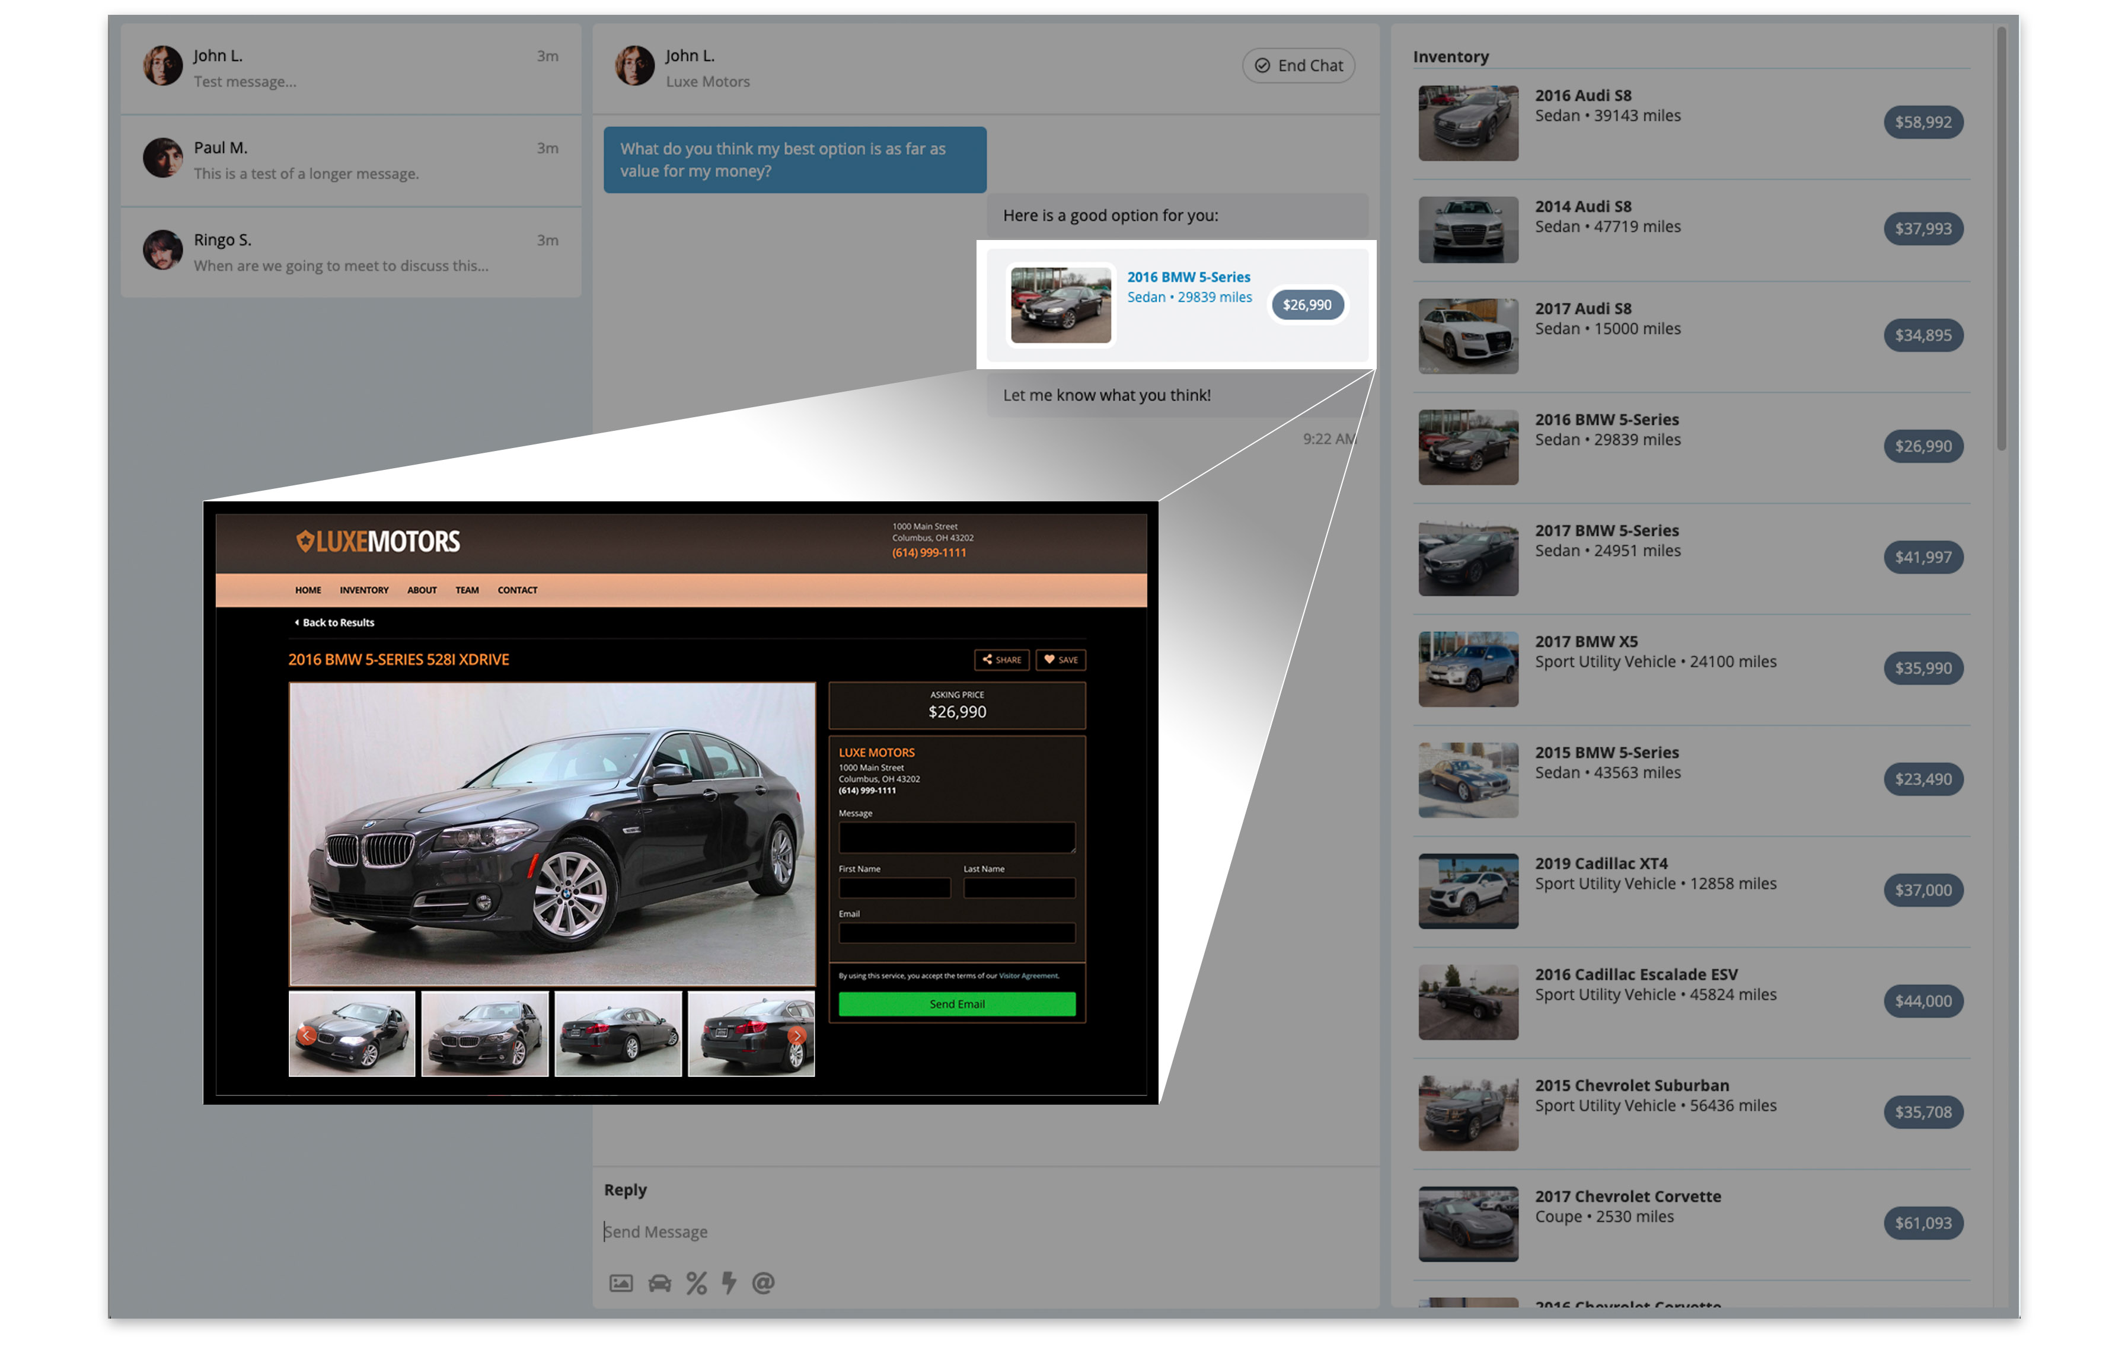
Task: Open Ringo S.'s conversation
Action: (x=350, y=252)
